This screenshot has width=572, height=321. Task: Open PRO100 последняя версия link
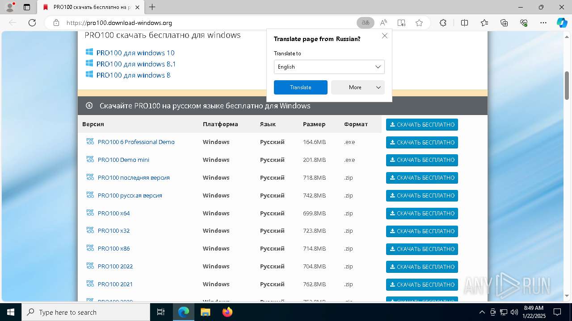coord(134,177)
